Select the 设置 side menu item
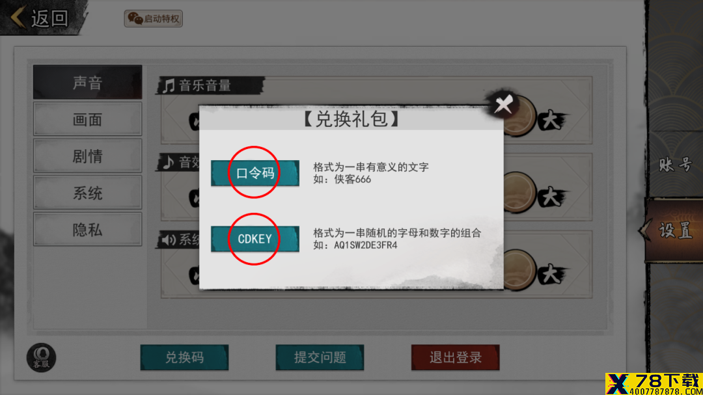 pyautogui.click(x=675, y=230)
